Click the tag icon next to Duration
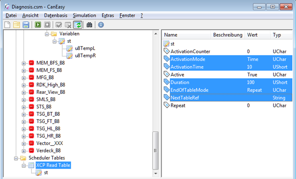Screen dimensions: 296x179 click(x=167, y=82)
